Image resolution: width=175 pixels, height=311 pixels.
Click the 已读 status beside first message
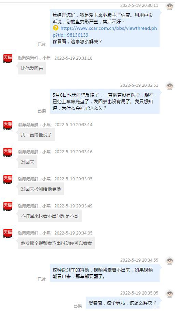pos(42,45)
